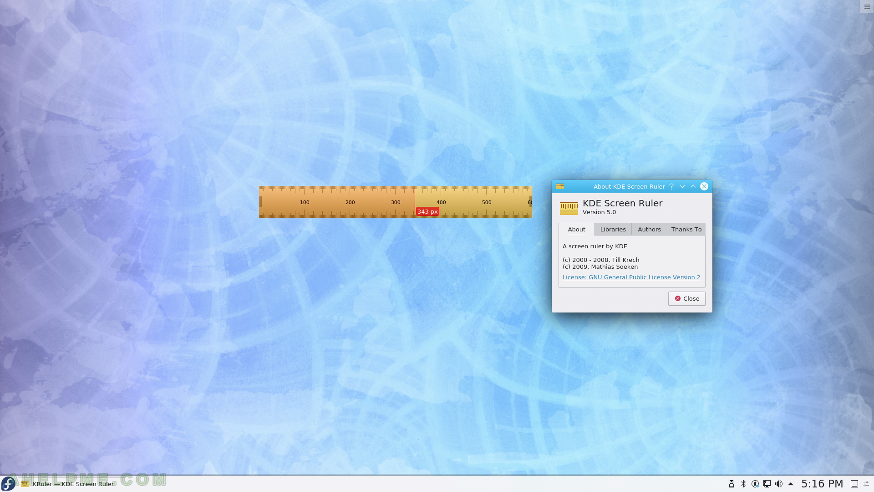Viewport: 874px width, 492px height.
Task: Click the KDE Screen Ruler logo icon
Action: coord(569,208)
